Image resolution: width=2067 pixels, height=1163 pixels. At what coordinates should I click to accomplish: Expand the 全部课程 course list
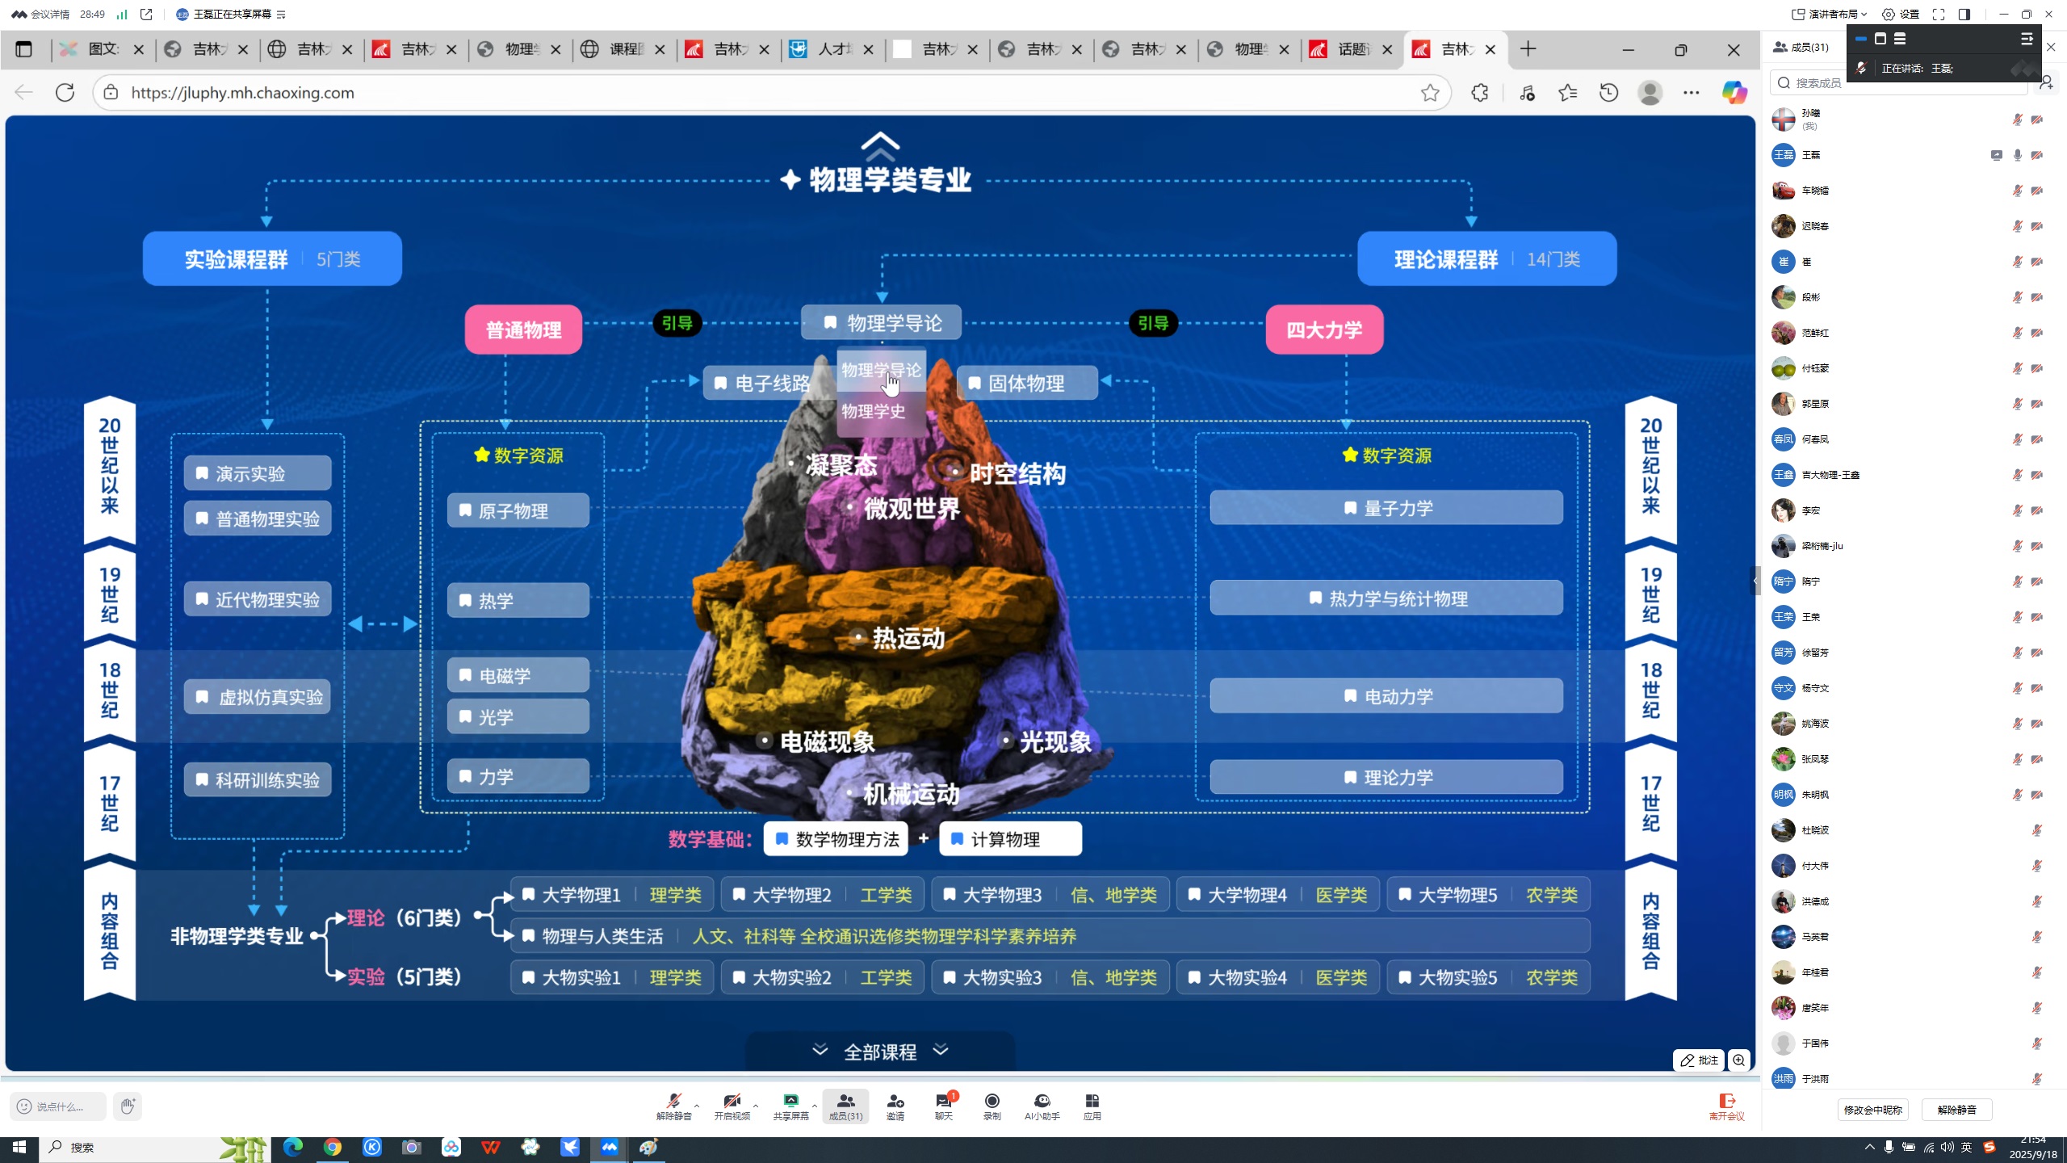click(x=879, y=1052)
